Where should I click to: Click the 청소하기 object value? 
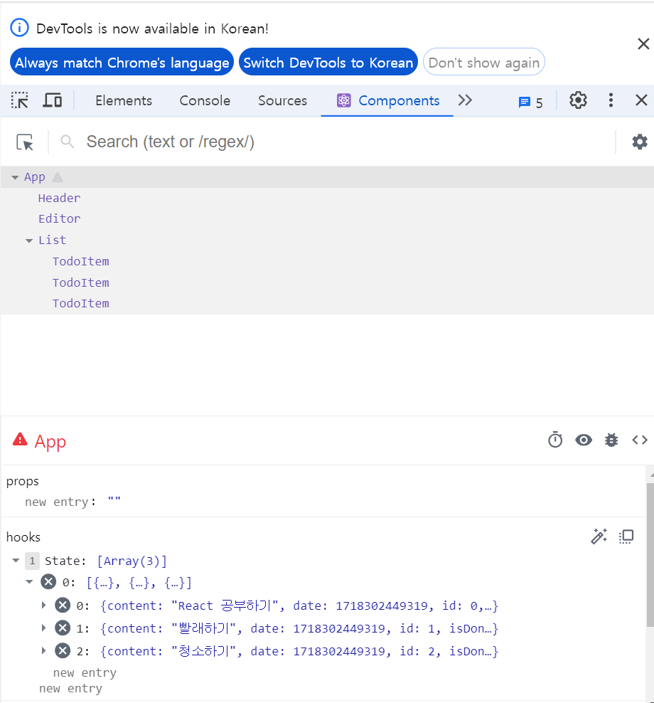pos(299,651)
